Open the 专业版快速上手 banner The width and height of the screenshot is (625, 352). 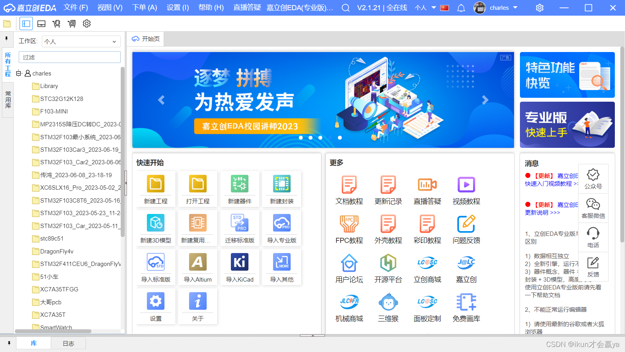[567, 125]
